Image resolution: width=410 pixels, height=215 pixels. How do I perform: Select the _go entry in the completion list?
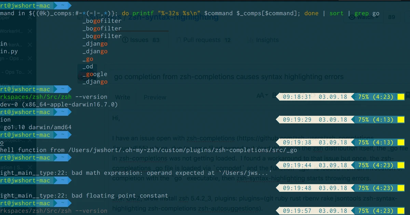(88, 59)
